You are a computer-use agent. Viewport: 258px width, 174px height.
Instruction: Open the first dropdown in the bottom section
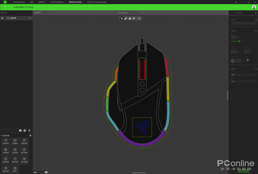[x=244, y=75]
